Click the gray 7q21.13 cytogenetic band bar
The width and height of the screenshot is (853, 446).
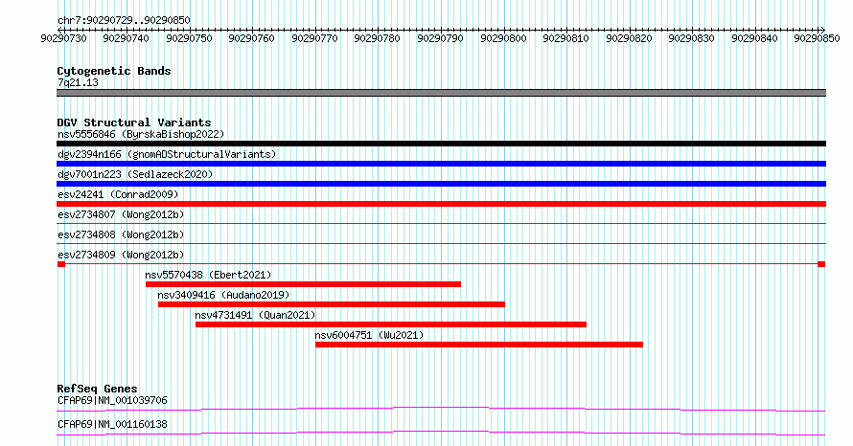coord(441,93)
